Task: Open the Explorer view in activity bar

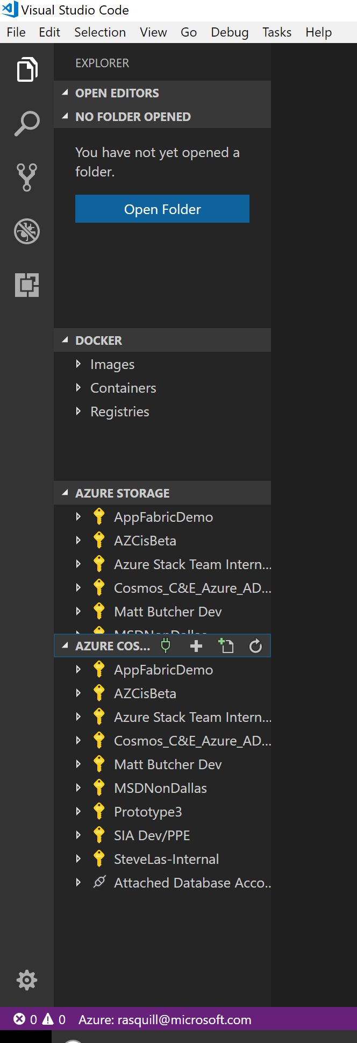Action: pos(27,69)
